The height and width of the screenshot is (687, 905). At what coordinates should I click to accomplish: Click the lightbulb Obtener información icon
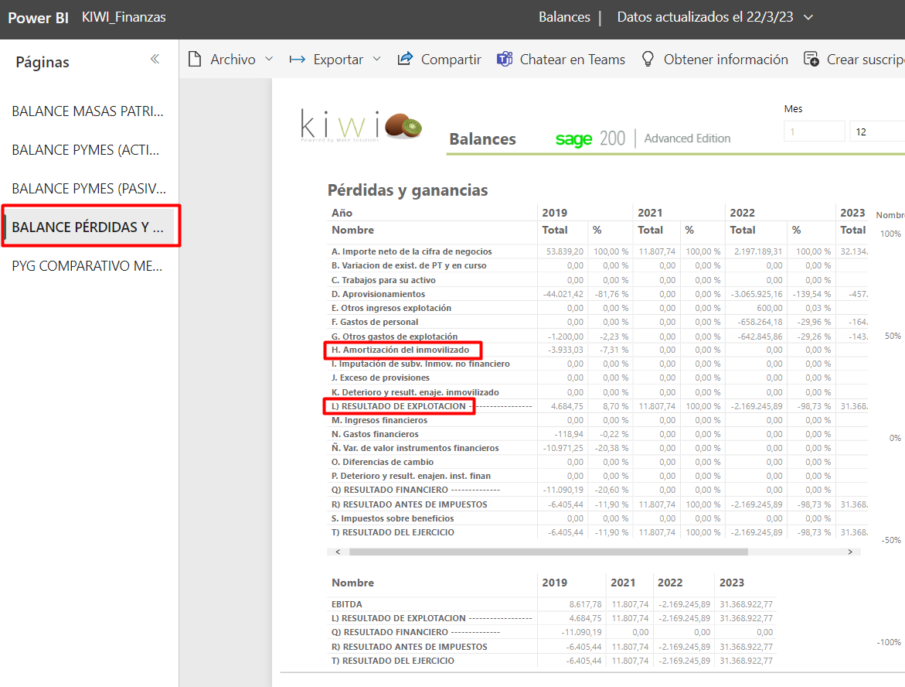pyautogui.click(x=648, y=59)
